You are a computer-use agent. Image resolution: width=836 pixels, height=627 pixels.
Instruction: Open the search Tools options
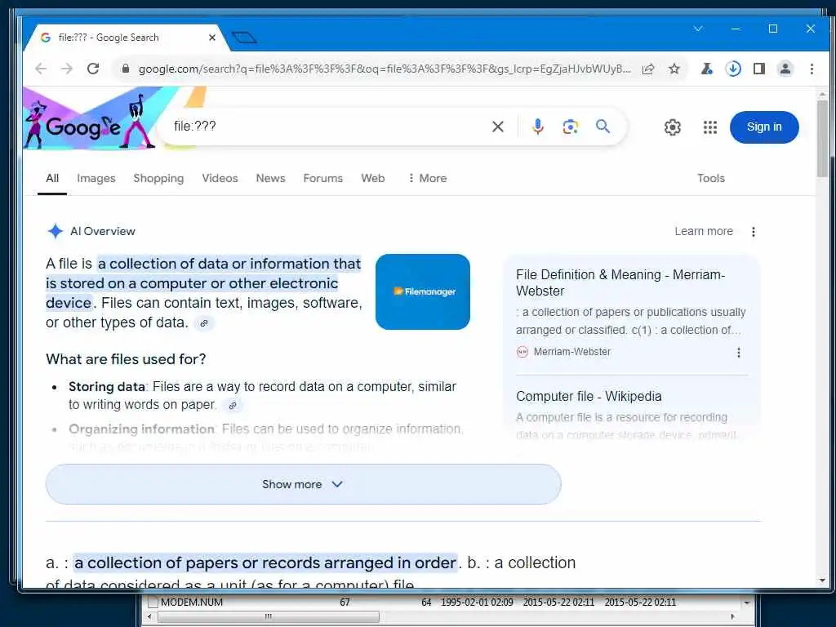click(711, 178)
